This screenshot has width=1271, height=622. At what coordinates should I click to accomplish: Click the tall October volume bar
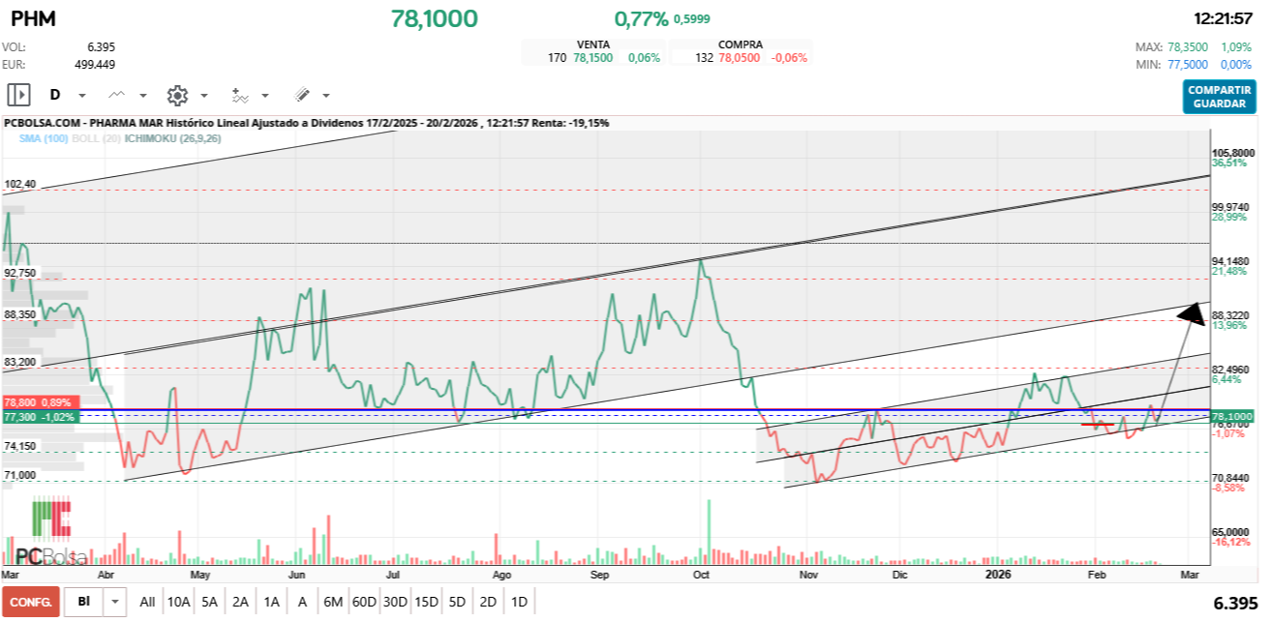(710, 530)
